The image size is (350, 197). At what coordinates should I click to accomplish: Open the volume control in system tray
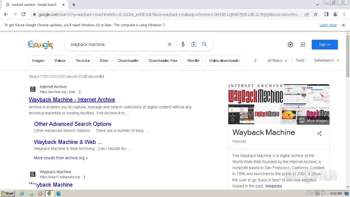point(311,193)
